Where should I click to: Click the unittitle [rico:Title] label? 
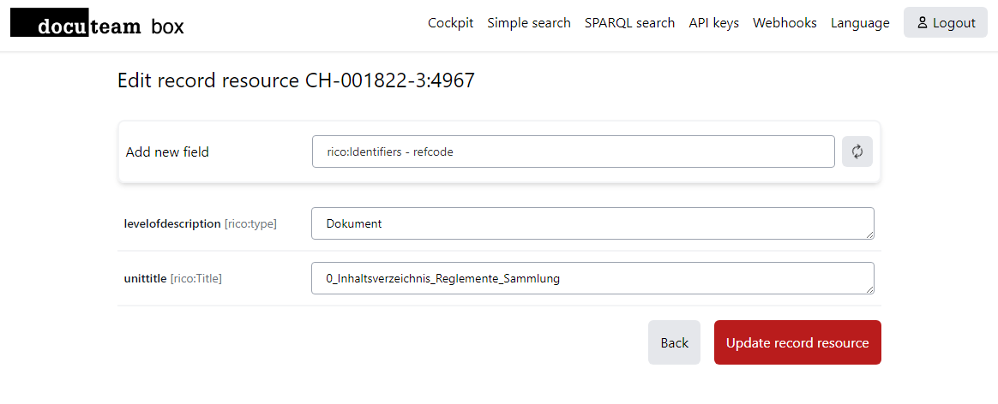173,278
